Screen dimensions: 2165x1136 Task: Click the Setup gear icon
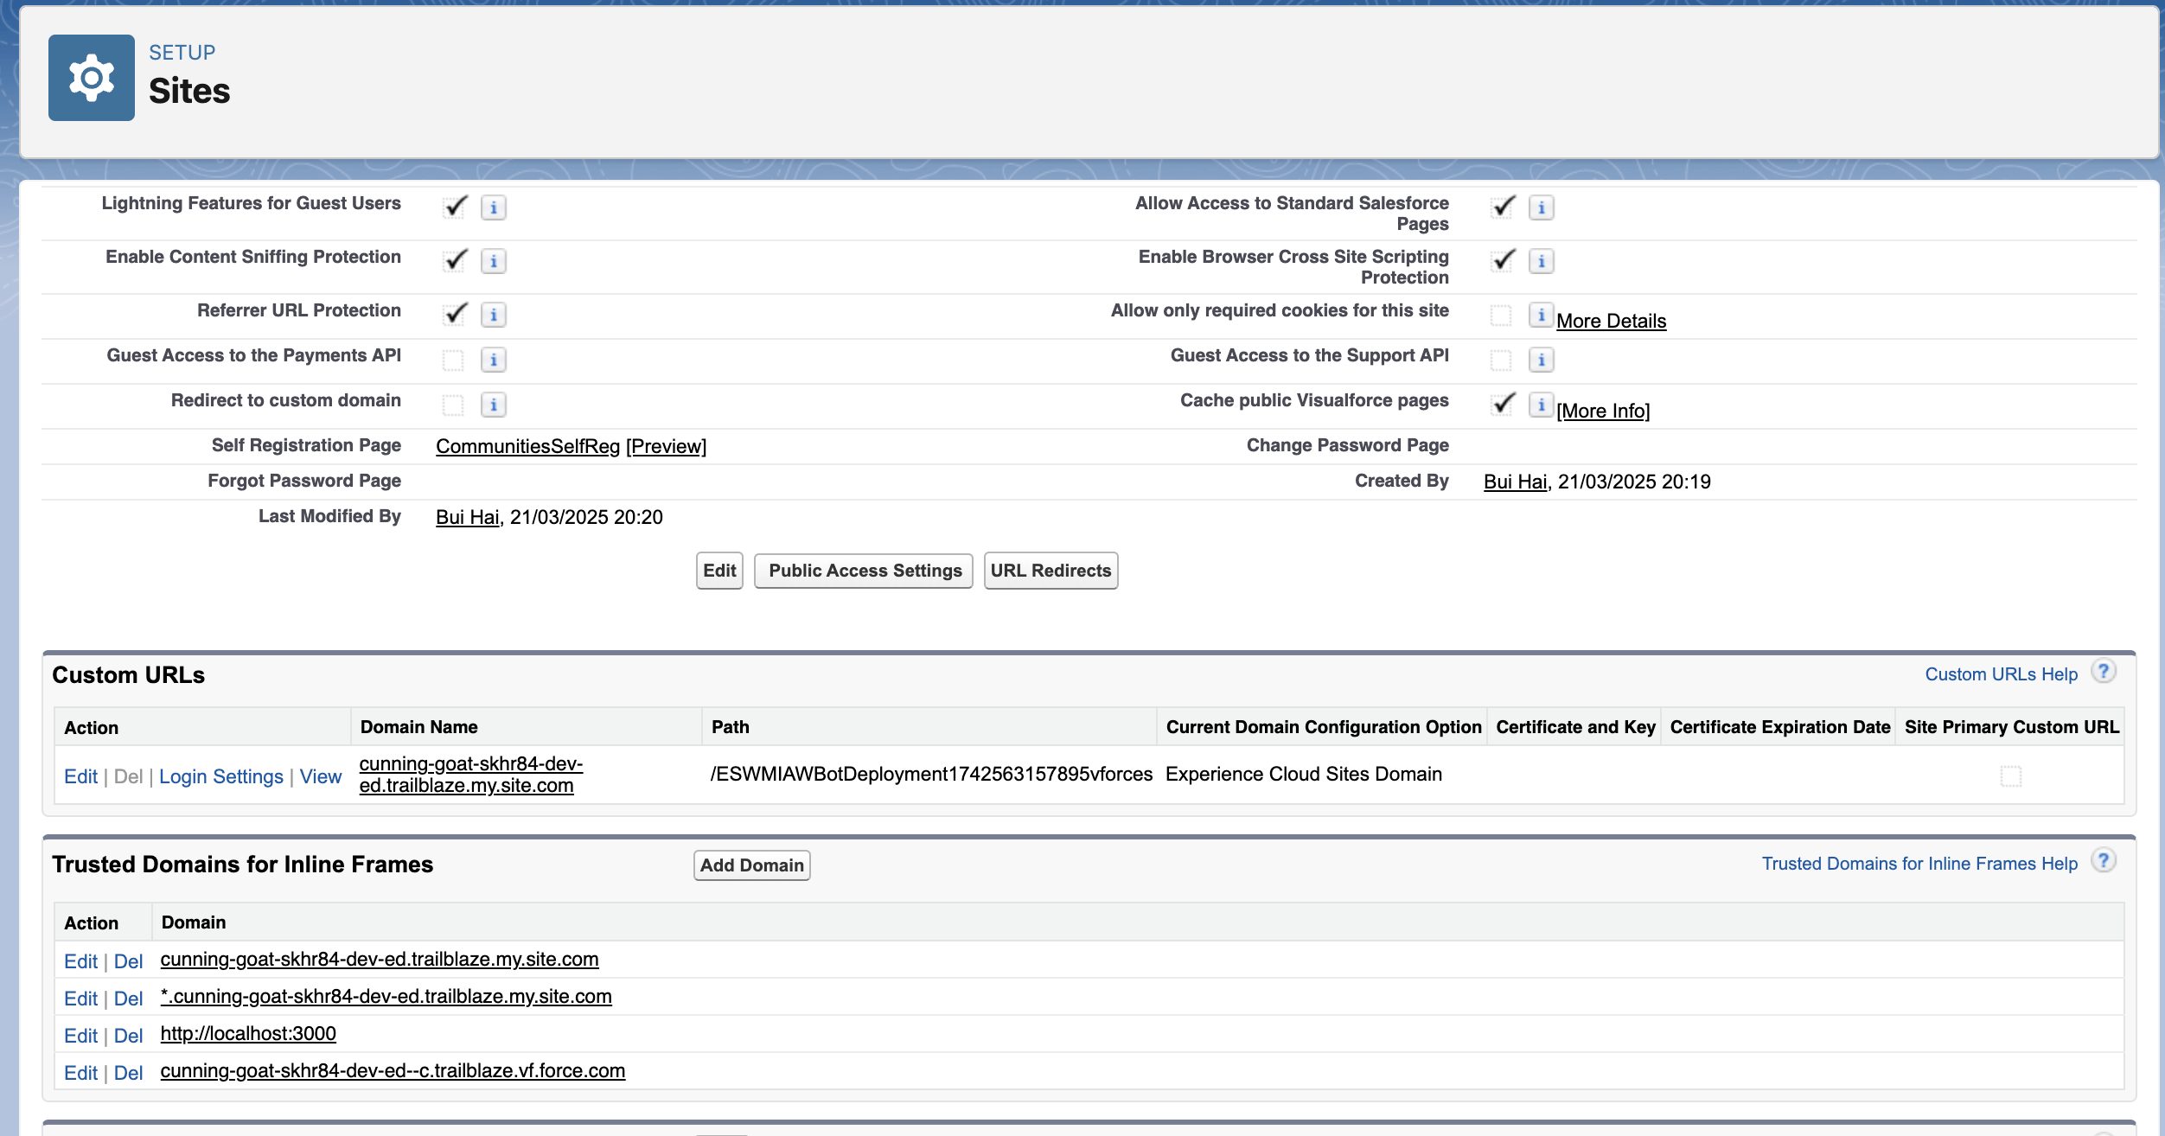click(91, 78)
